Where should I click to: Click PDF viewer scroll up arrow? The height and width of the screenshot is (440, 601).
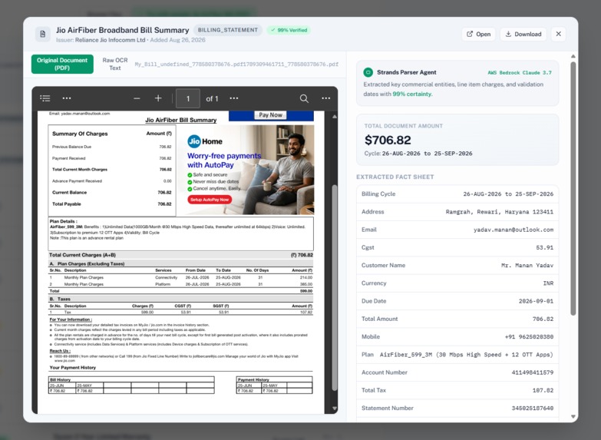click(x=335, y=116)
